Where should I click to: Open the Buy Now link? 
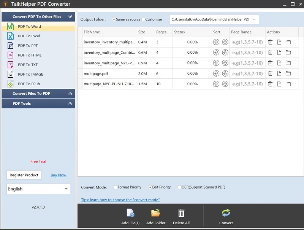pos(59,175)
